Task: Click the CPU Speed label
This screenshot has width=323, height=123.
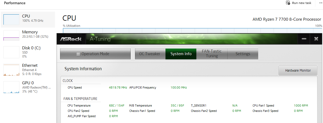Action: point(75,87)
